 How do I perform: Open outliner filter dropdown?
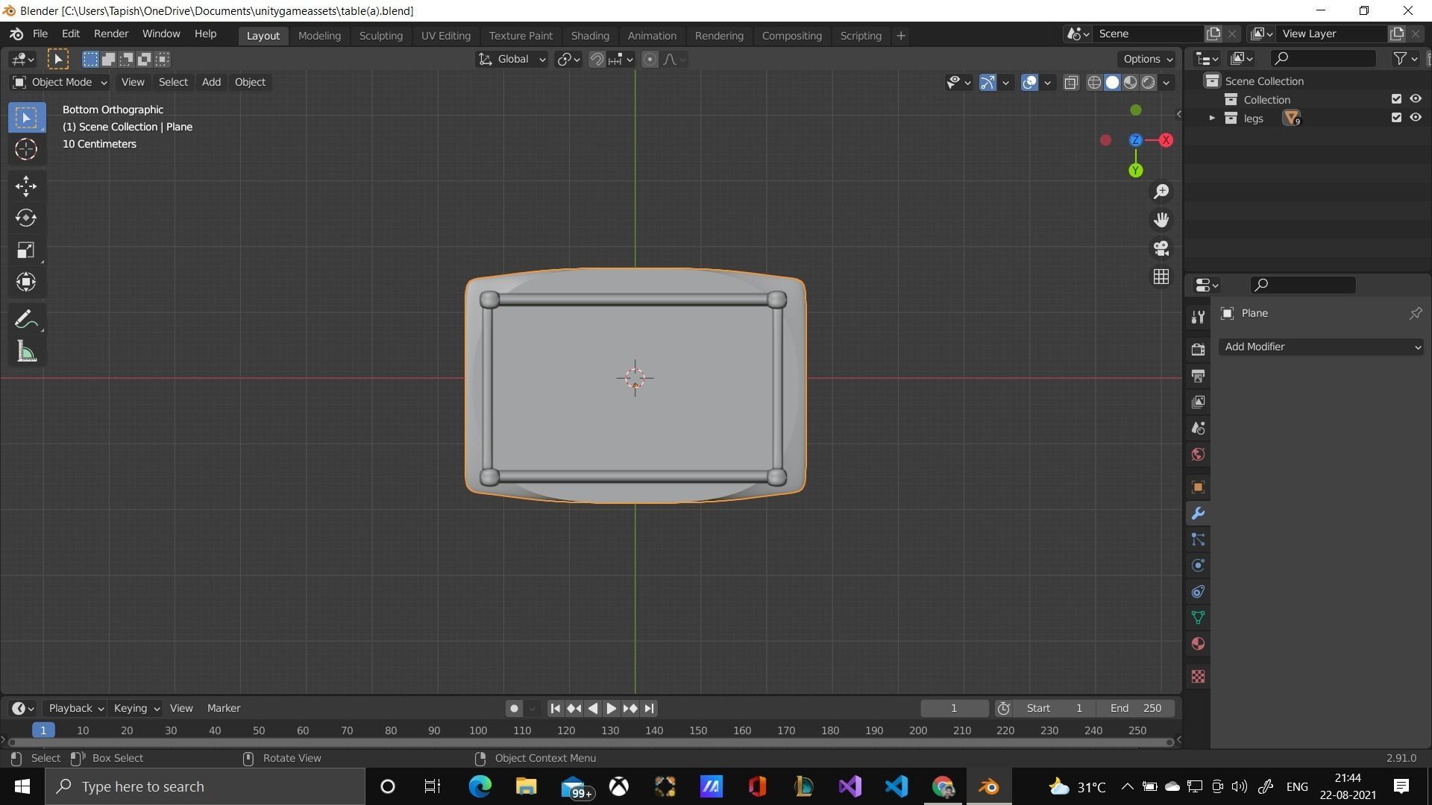pyautogui.click(x=1405, y=58)
